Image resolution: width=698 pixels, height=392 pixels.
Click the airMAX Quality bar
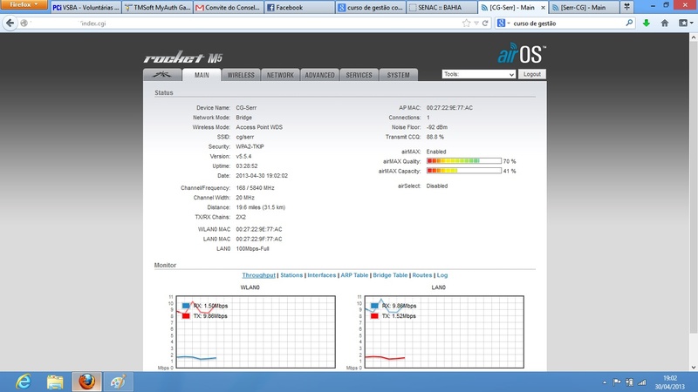click(464, 161)
